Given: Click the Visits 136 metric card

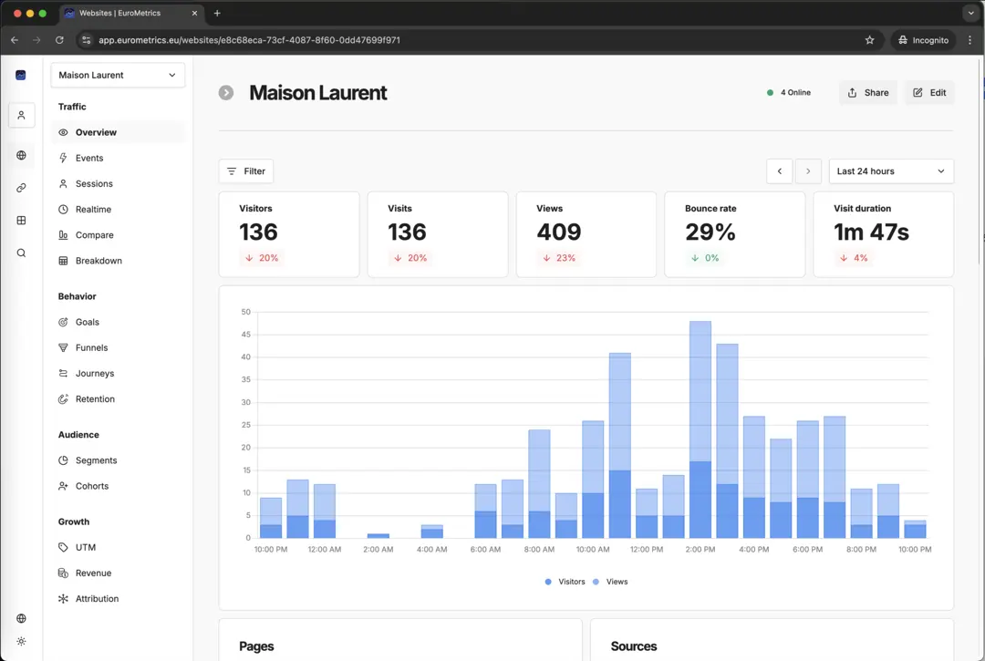Looking at the screenshot, I should [438, 235].
